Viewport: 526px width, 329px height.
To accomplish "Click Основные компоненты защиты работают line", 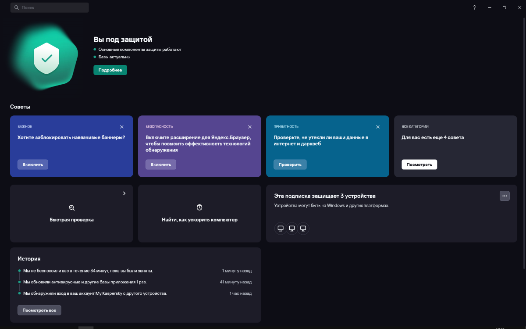I will pyautogui.click(x=140, y=50).
